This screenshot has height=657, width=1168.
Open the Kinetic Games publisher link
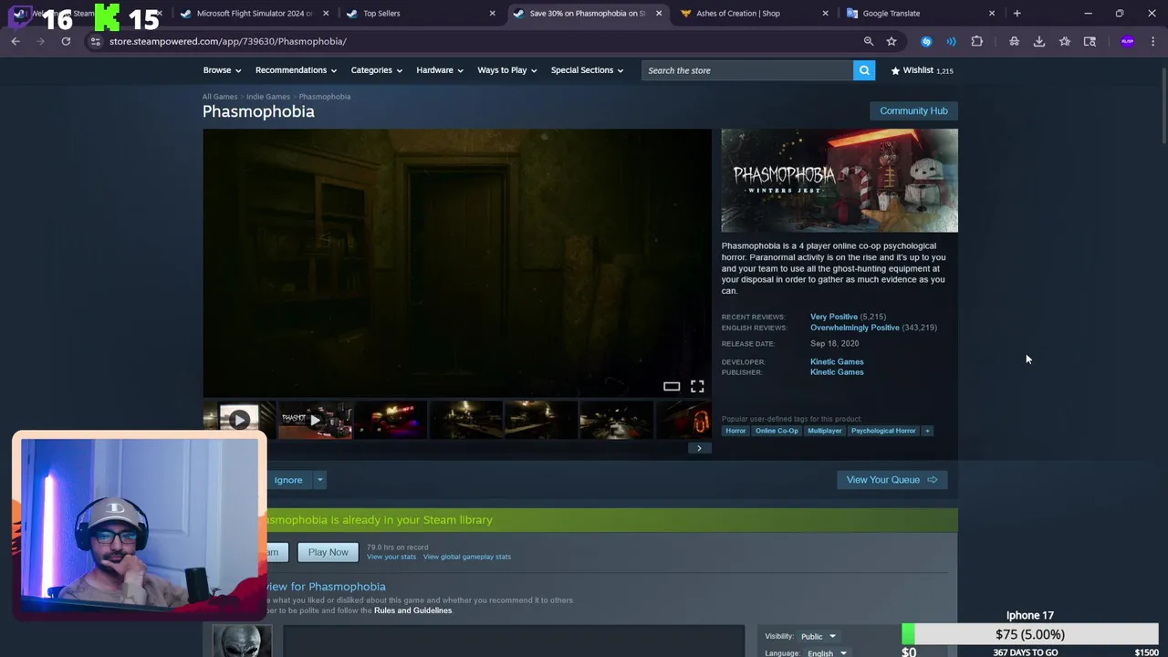click(837, 372)
